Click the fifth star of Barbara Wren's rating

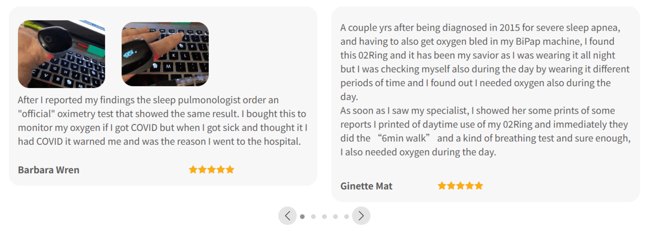tap(229, 169)
